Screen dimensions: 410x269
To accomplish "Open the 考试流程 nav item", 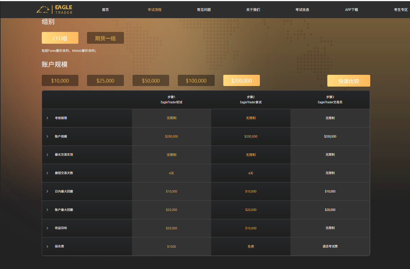I will coord(155,10).
